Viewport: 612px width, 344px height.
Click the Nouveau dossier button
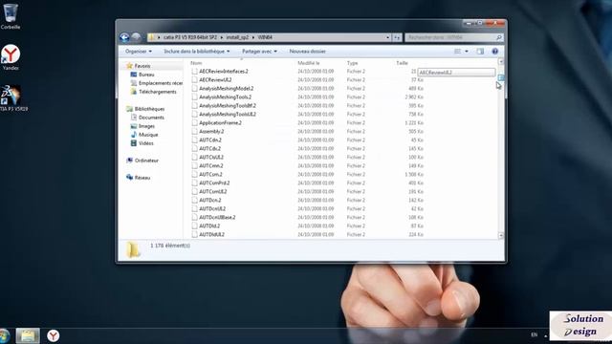pos(307,51)
